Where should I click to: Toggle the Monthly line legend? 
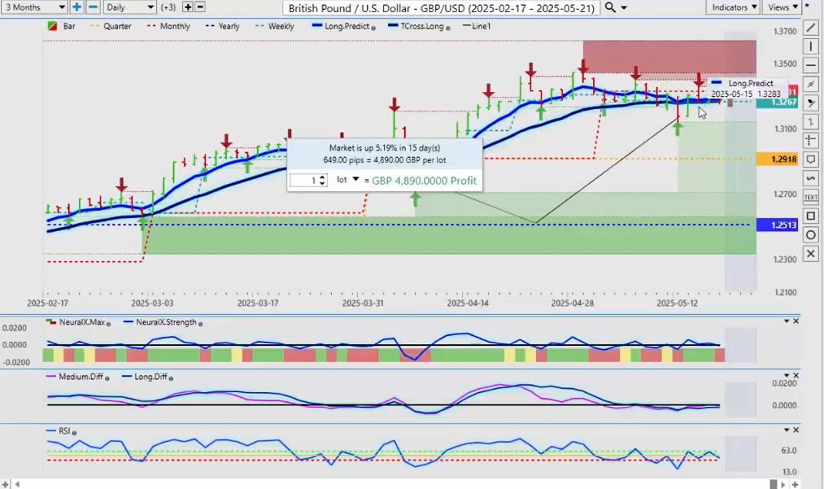(x=168, y=26)
